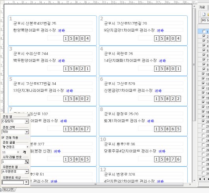The image size is (209, 193).
Task: Click the bold 가 font style icon
Action: click(x=24, y=152)
